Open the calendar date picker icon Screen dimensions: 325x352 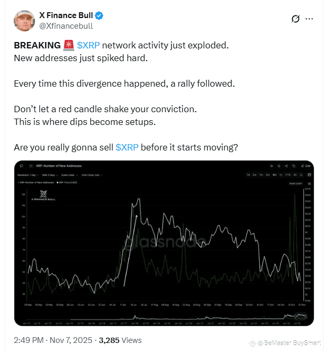click(x=309, y=174)
